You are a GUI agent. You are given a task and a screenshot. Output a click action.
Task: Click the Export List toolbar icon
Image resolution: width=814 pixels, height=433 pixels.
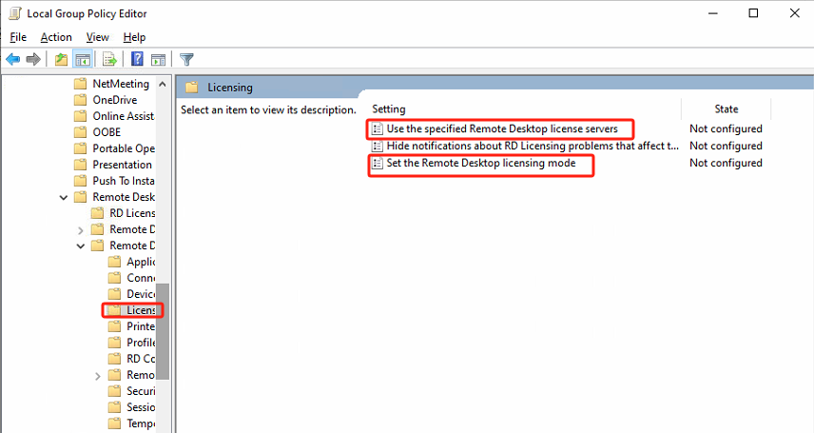pyautogui.click(x=109, y=59)
